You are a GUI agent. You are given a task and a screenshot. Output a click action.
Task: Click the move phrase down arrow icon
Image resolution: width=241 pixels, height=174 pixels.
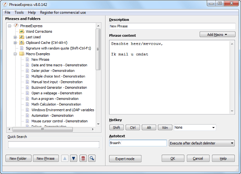(74, 158)
